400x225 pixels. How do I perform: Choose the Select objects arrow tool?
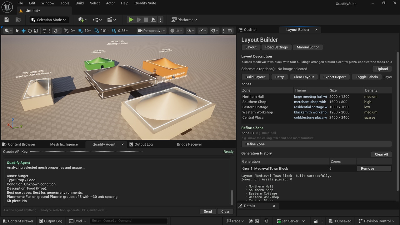coord(17,31)
